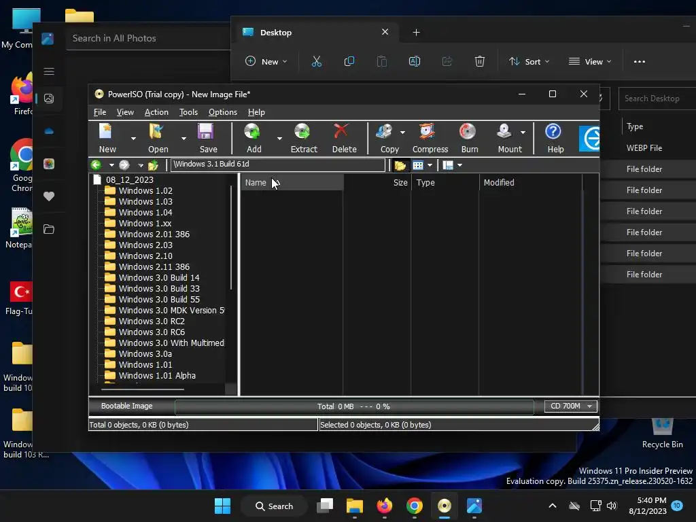Click the Up one folder icon
Viewport: 696px width, 522px height.
click(x=153, y=165)
